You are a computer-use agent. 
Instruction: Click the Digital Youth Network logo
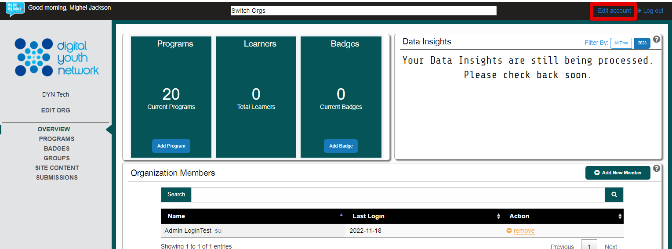[57, 57]
